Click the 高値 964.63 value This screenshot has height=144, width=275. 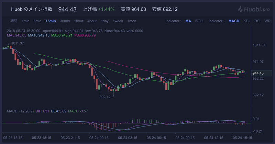coord(133,9)
